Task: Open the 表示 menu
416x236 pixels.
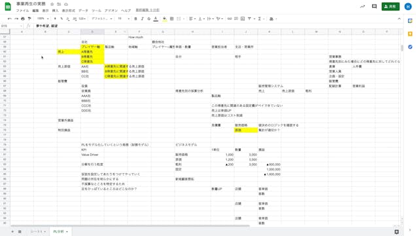Action: coord(45,10)
